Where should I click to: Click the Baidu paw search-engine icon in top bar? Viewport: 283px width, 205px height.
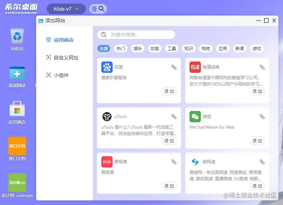tap(94, 9)
